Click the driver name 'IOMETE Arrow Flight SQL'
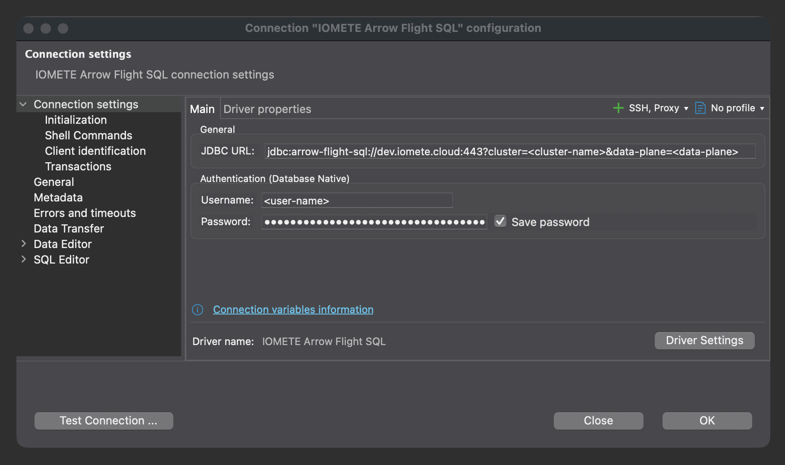 tap(324, 342)
